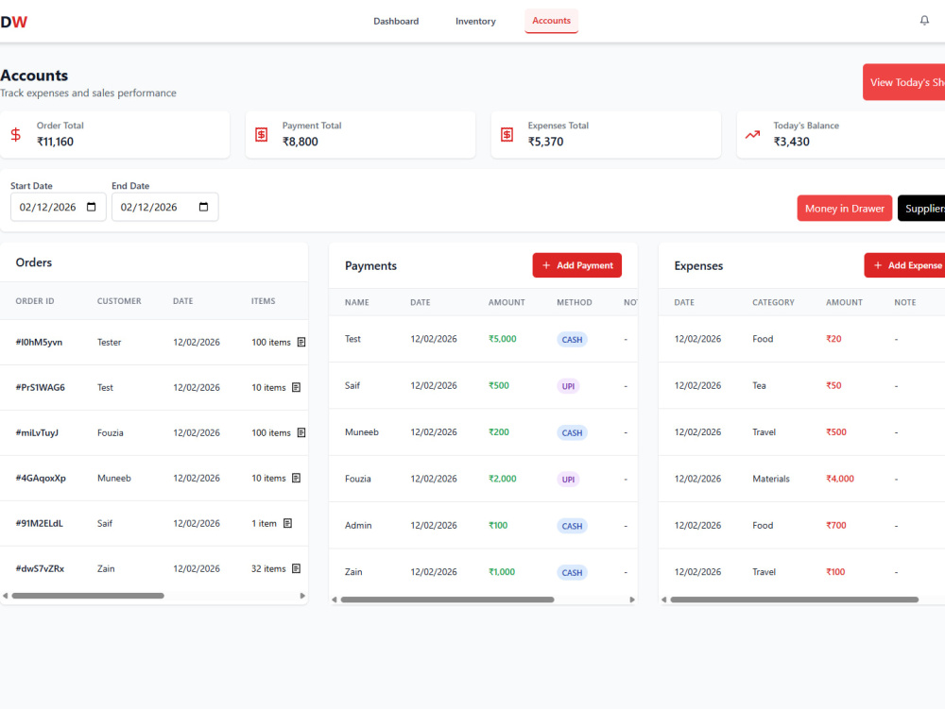View order details icon for #dwS7vZRx
Screen dimensions: 945x709
(x=296, y=568)
